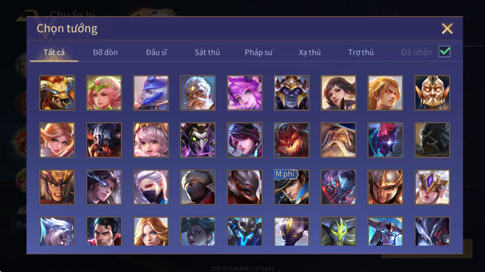Switch to the Đỡ đòn tab
This screenshot has height=272, width=485.
coord(105,52)
